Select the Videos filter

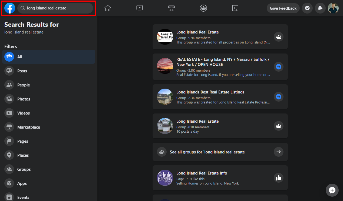point(49,113)
